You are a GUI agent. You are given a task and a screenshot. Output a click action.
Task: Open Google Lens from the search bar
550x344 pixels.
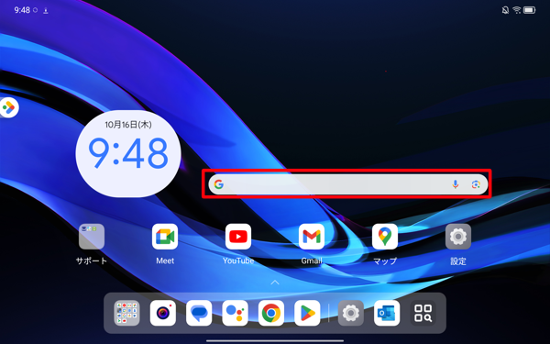coord(476,184)
